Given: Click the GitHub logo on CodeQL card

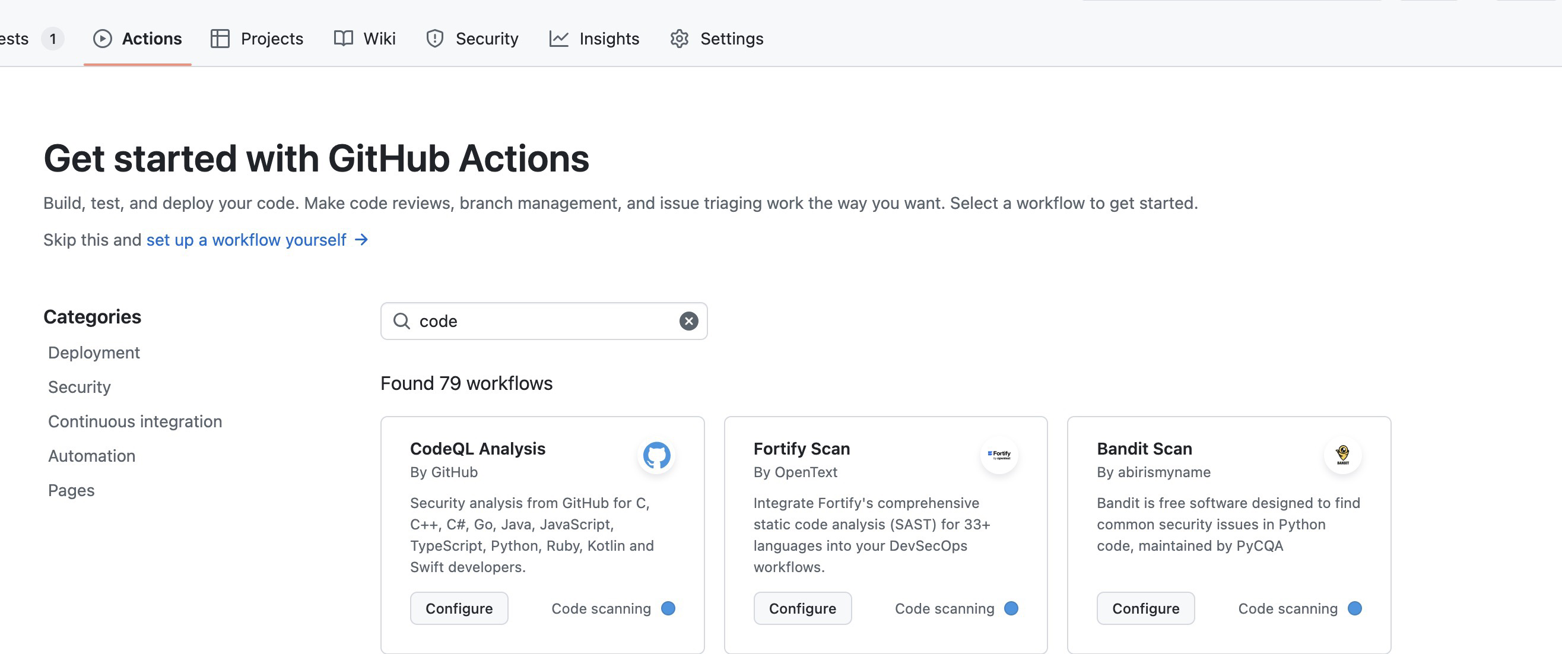Looking at the screenshot, I should [657, 455].
